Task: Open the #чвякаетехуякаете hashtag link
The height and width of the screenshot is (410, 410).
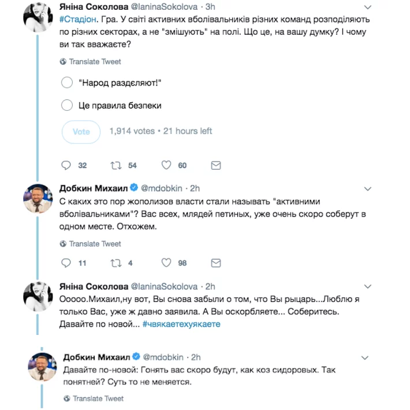Action: 180,325
